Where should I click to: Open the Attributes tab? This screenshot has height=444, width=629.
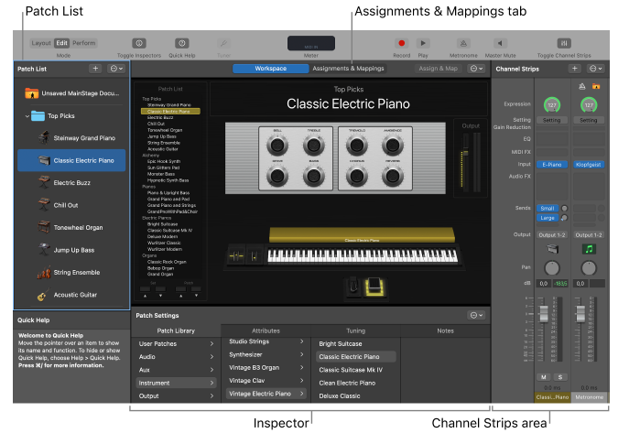266,330
